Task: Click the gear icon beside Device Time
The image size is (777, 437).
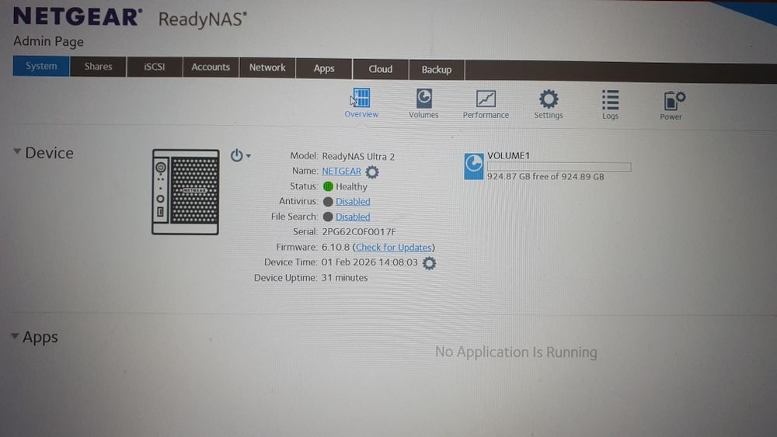Action: click(x=429, y=263)
